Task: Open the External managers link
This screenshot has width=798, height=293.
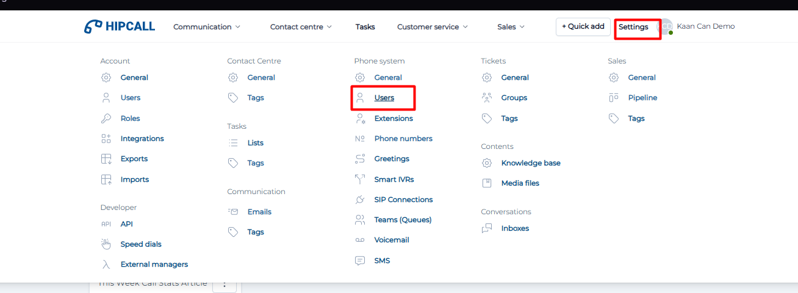Action: 154,264
